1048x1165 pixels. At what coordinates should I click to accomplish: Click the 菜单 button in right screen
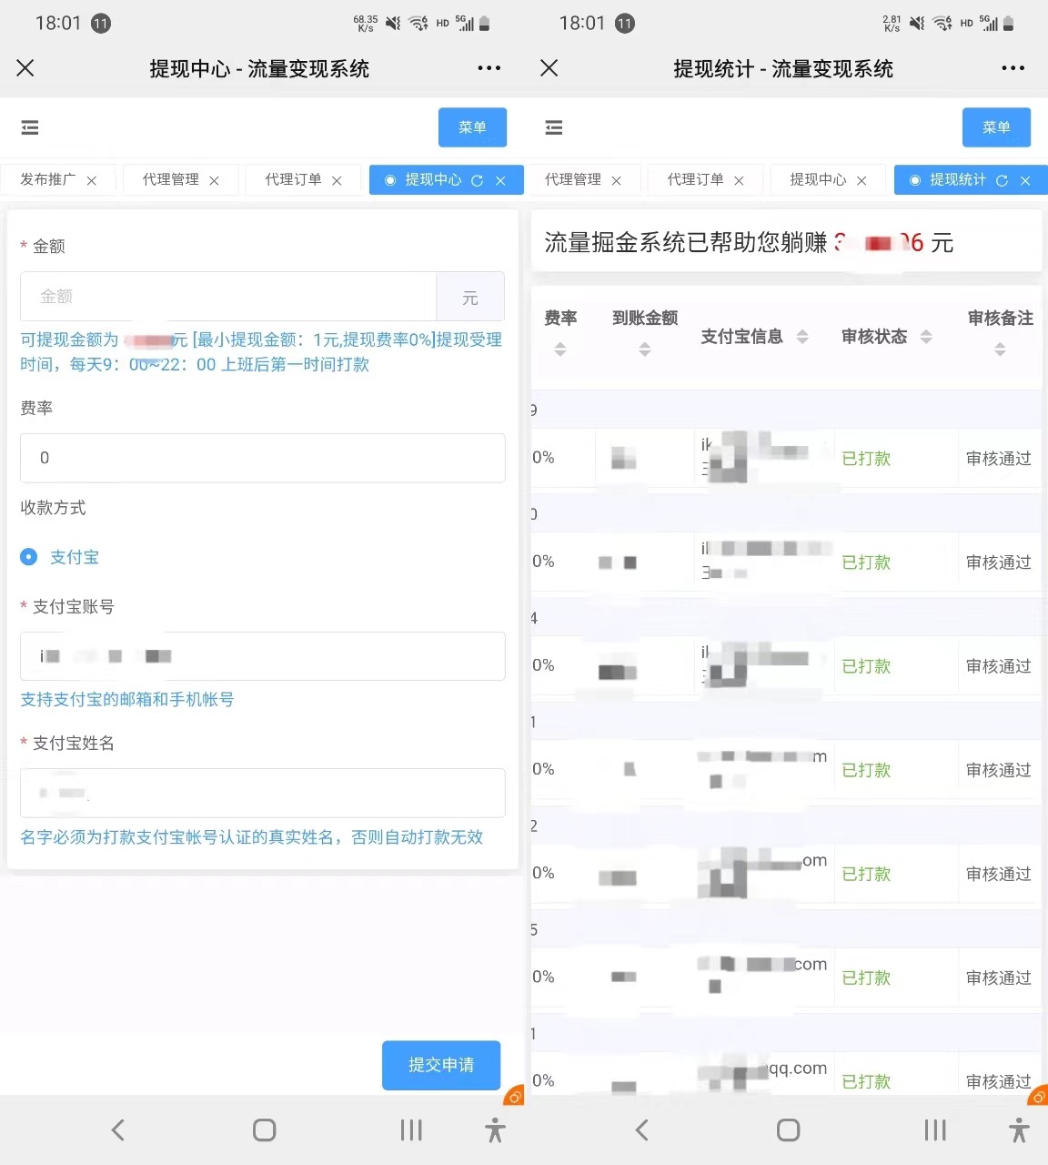pyautogui.click(x=996, y=127)
